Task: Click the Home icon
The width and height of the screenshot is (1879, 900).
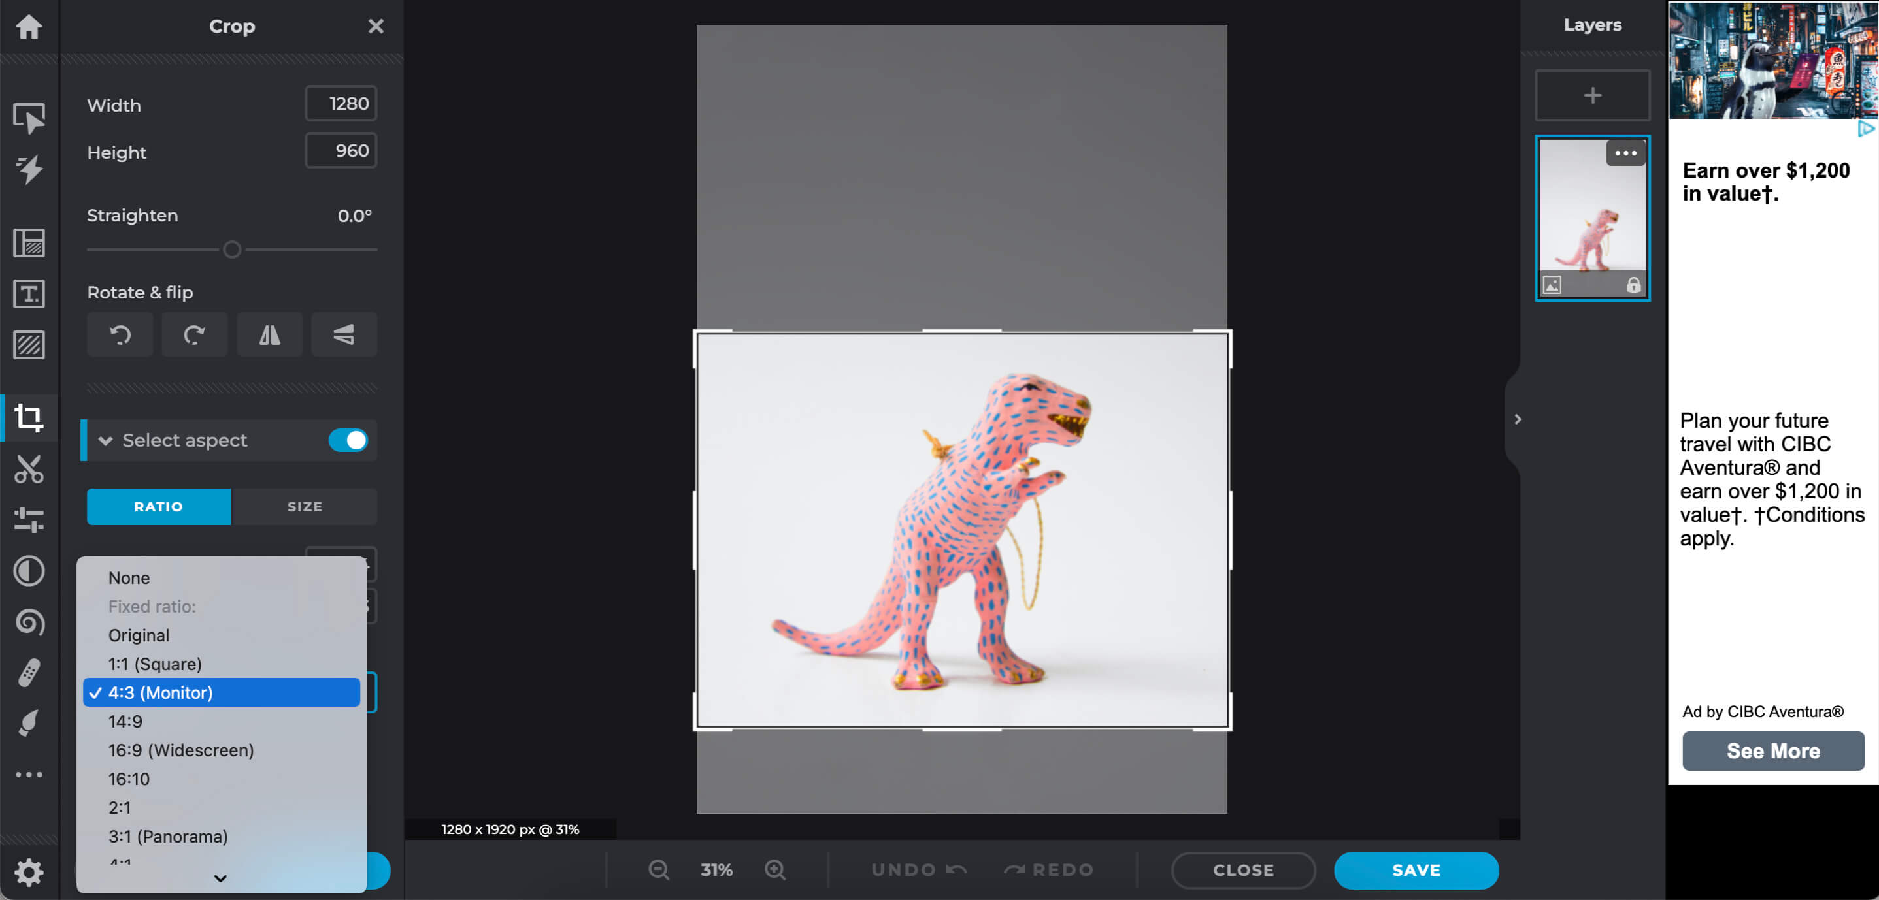Action: [29, 27]
